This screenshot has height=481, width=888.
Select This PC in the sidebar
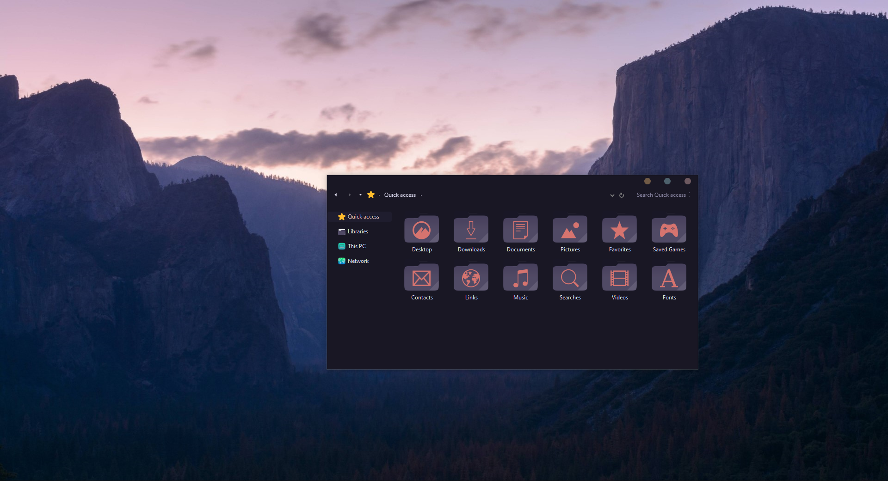tap(356, 246)
